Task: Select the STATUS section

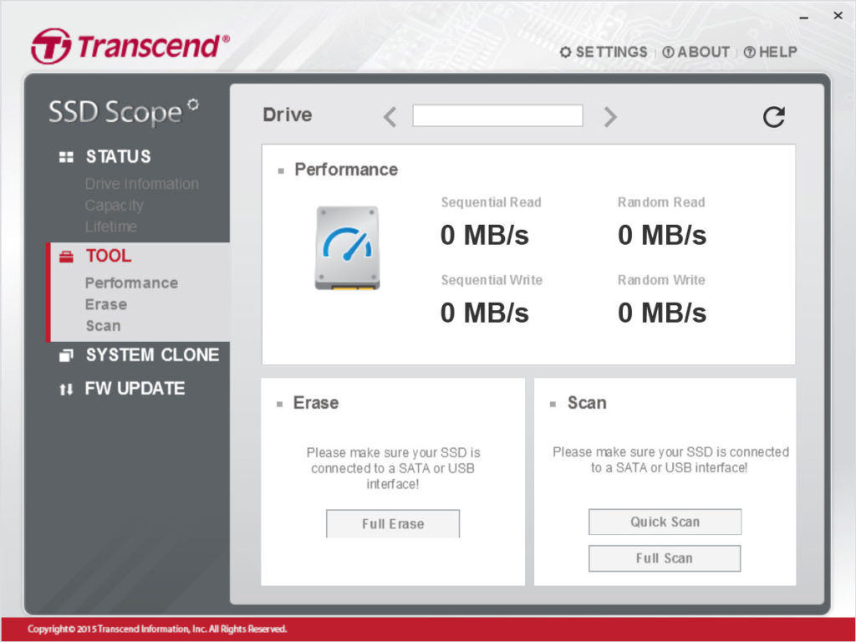Action: 118,156
